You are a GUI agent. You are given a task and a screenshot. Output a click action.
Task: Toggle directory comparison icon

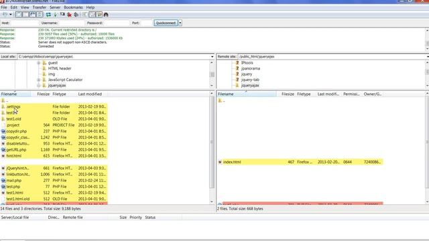(93, 15)
